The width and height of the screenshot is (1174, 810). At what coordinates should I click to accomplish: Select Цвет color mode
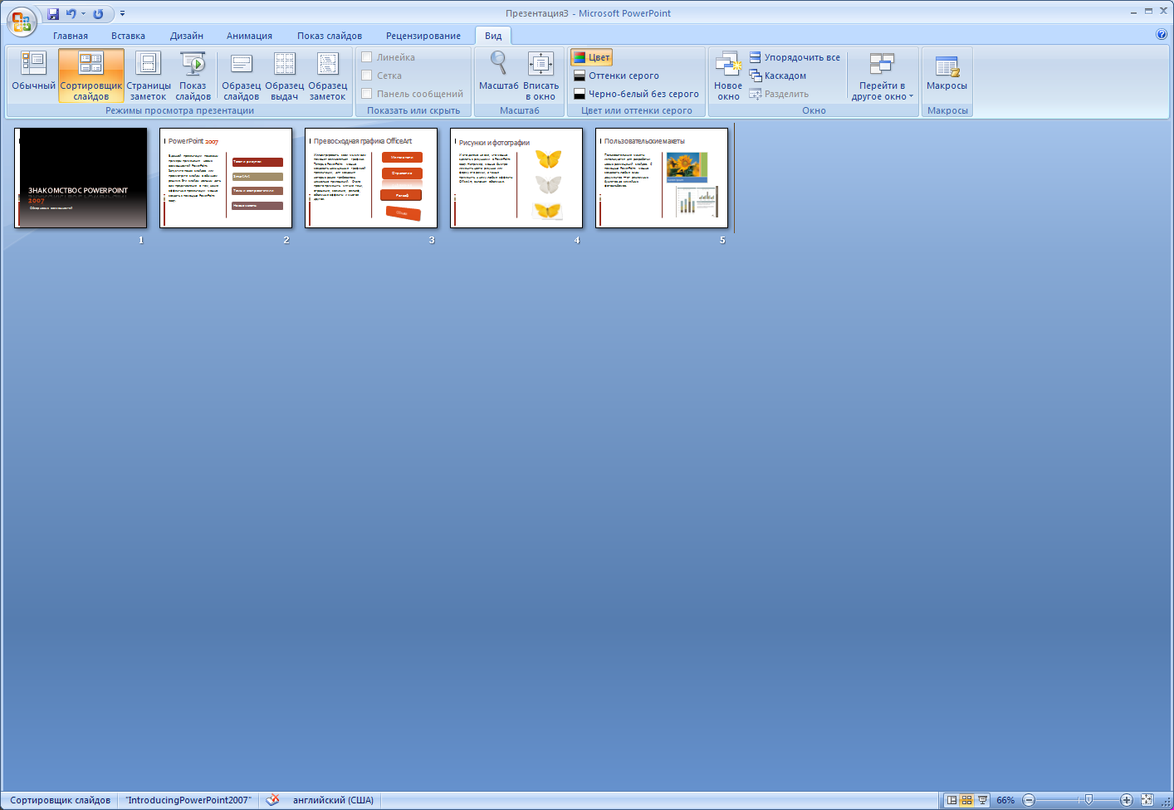pyautogui.click(x=591, y=57)
